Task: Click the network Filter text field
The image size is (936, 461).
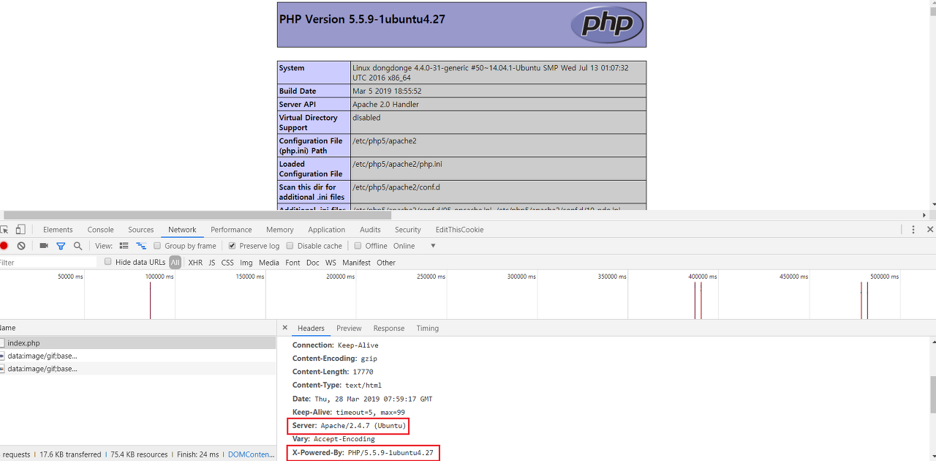Action: coord(48,262)
